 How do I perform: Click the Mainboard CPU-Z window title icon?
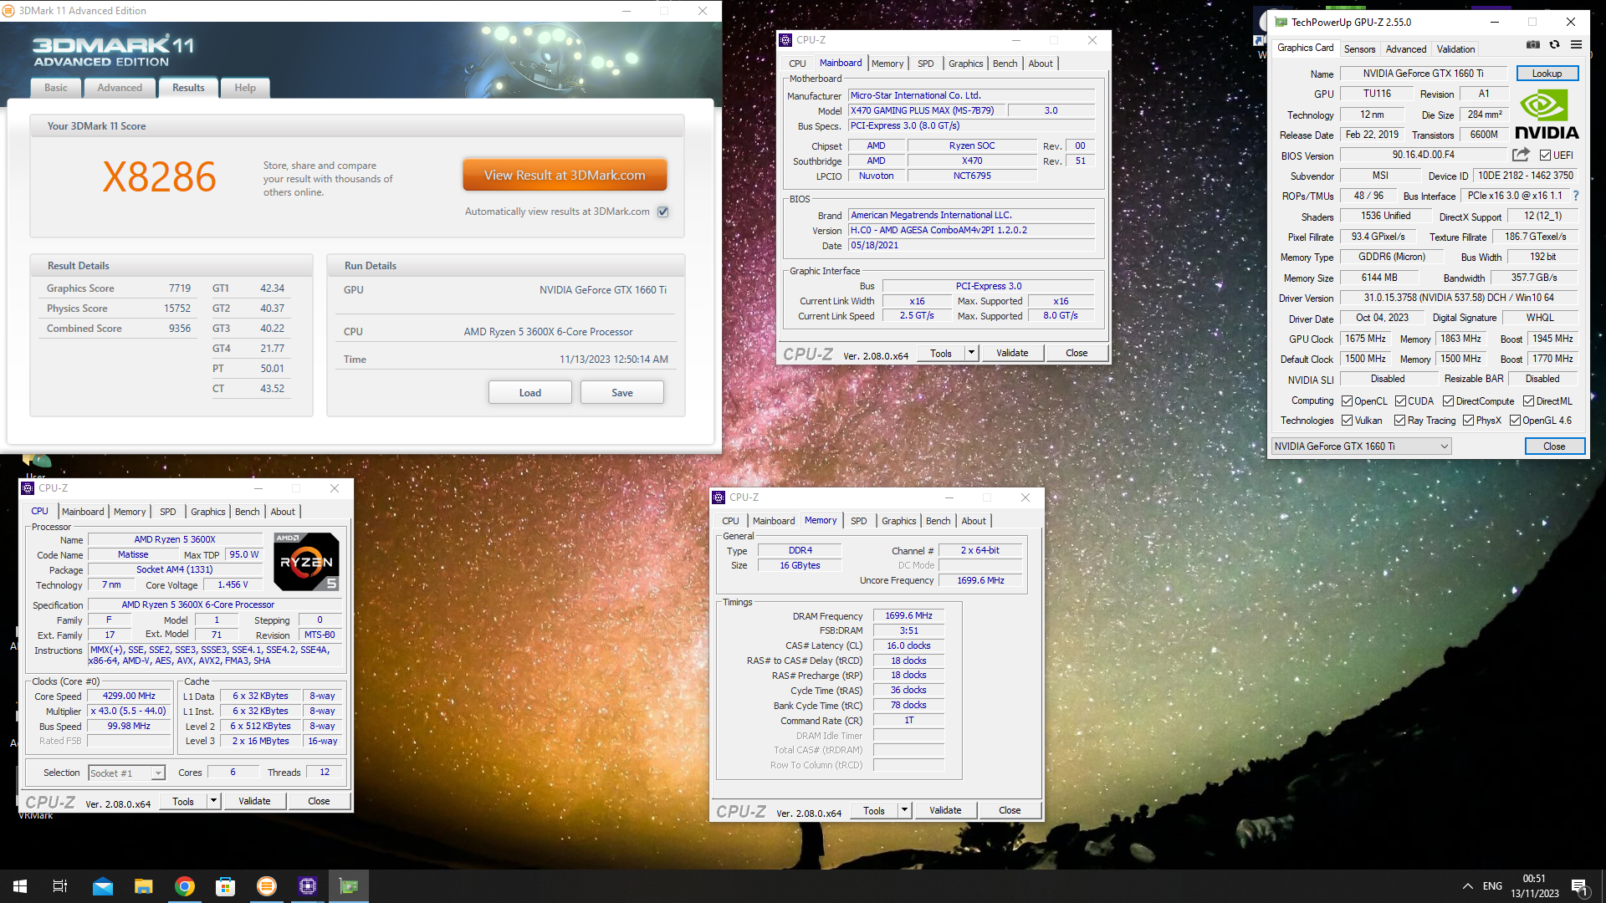coord(785,40)
